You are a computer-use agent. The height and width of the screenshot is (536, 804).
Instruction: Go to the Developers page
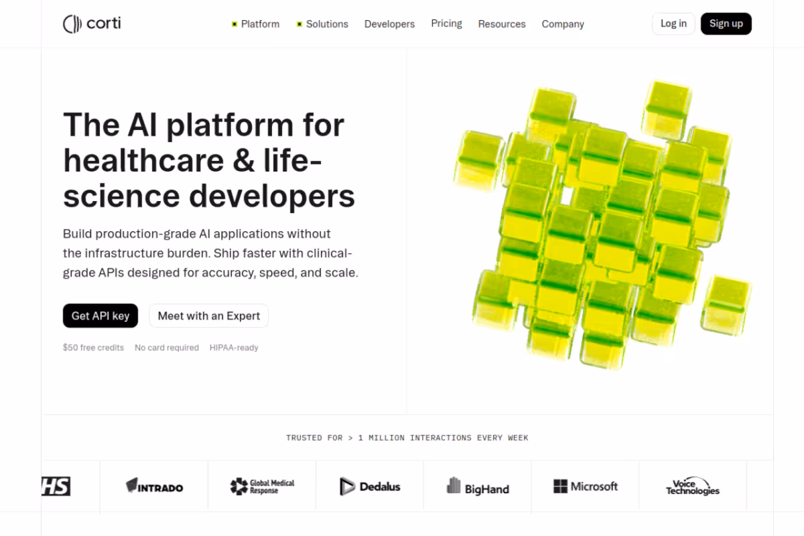[x=389, y=24]
